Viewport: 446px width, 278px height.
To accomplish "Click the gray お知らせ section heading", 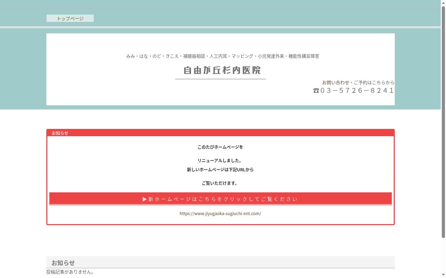I will pos(220,262).
